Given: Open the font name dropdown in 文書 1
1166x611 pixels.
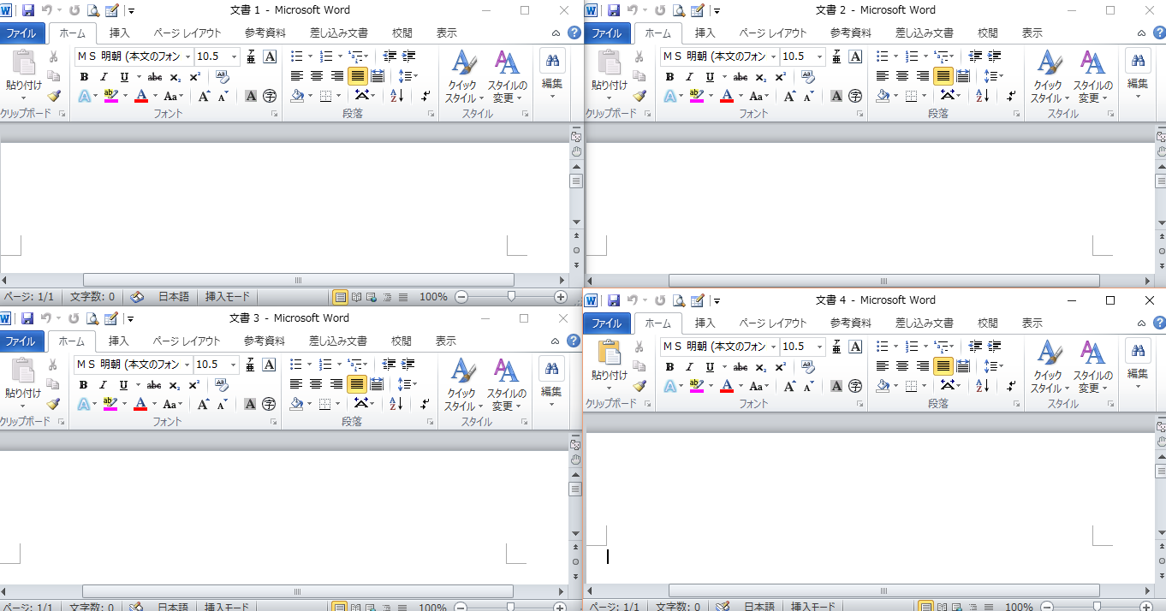Looking at the screenshot, I should 187,56.
